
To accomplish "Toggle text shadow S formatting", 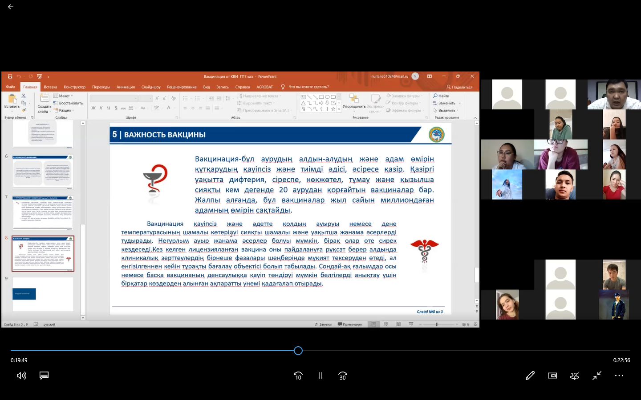I will [x=116, y=108].
